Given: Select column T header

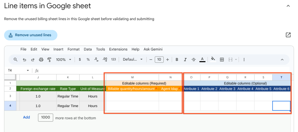Looking at the screenshot, I should [x=282, y=77].
